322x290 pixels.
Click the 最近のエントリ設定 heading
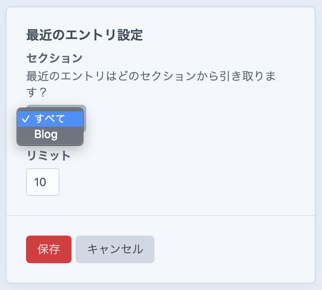coord(85,35)
